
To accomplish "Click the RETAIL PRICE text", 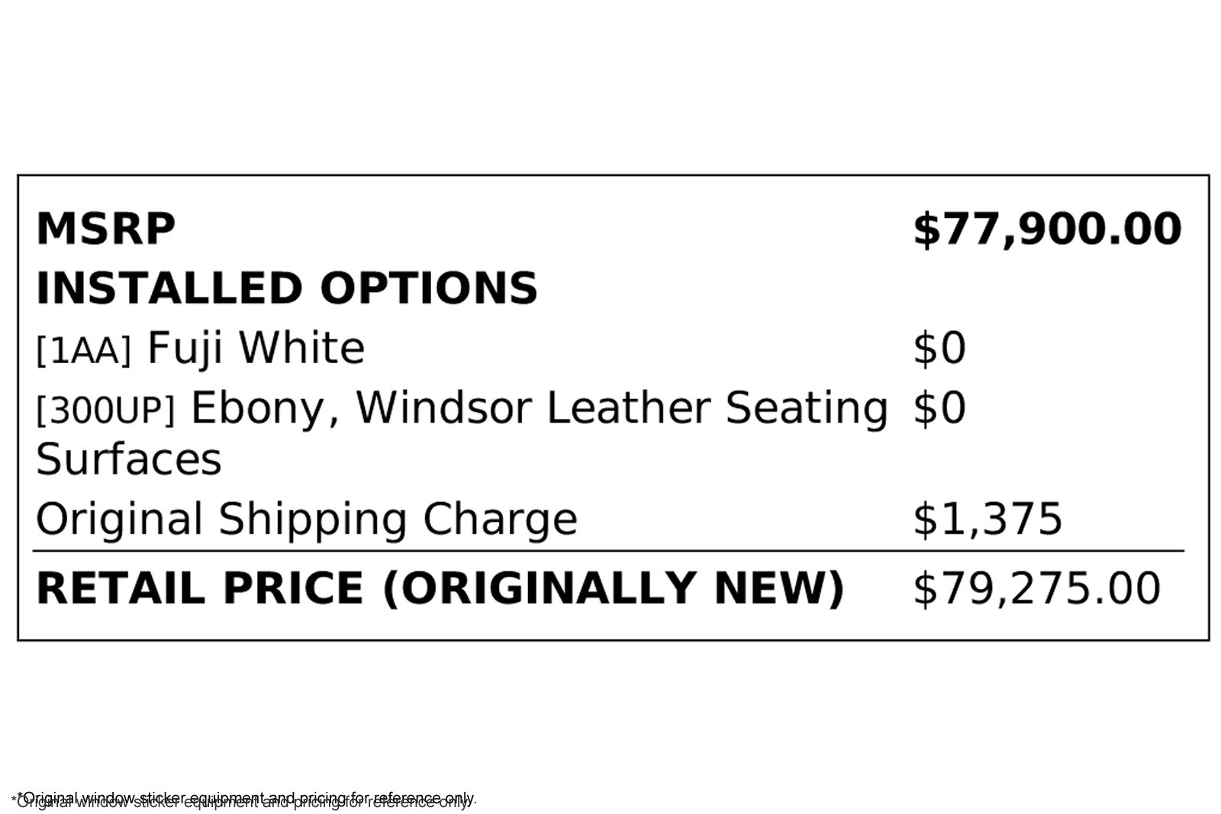I will pyautogui.click(x=199, y=588).
